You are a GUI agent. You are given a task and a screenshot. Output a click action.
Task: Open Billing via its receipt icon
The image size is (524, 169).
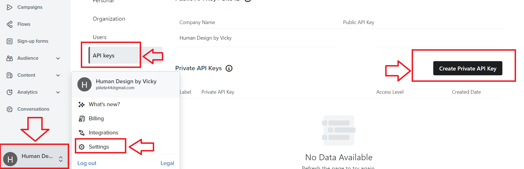point(82,119)
